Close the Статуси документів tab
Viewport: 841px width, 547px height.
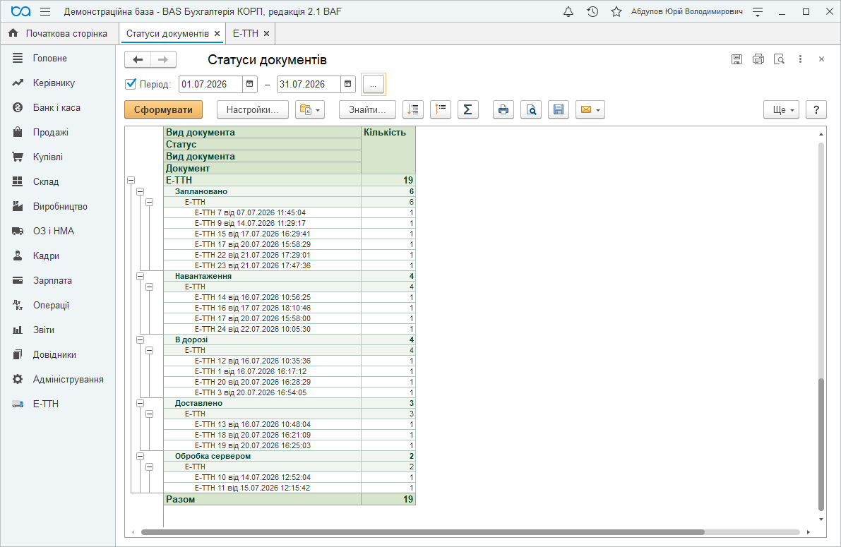point(217,33)
